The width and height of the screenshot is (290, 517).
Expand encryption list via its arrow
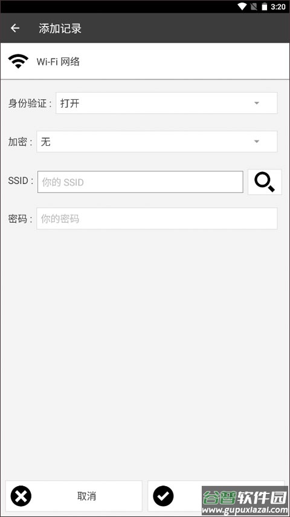point(257,142)
